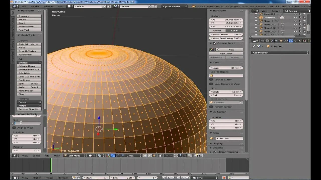The image size is (321, 180).
Task: Toggle selectability cursor for Plane.002
Action: tap(300, 28)
